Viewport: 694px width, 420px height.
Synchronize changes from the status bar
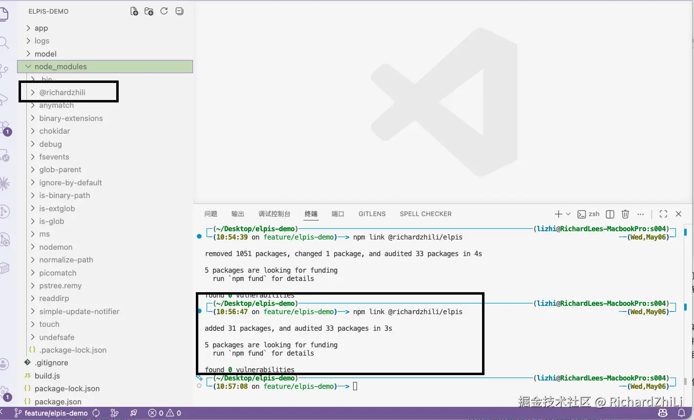(96, 413)
